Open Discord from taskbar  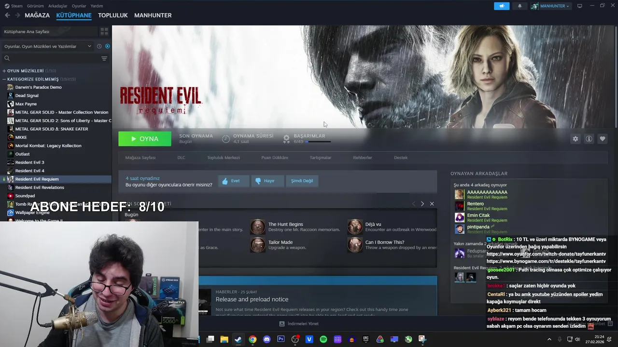267,339
